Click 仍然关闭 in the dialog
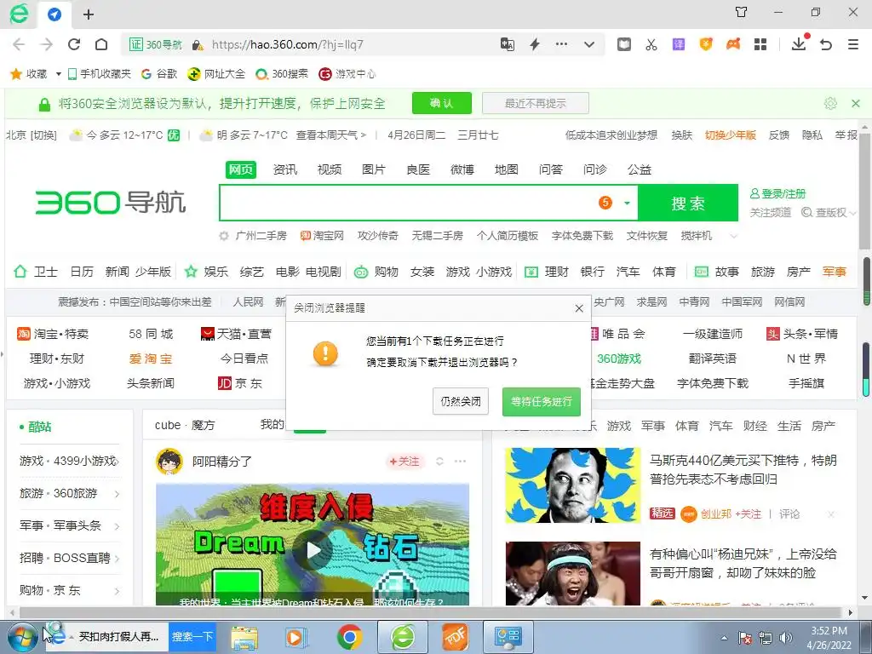The height and width of the screenshot is (654, 872). tap(461, 401)
